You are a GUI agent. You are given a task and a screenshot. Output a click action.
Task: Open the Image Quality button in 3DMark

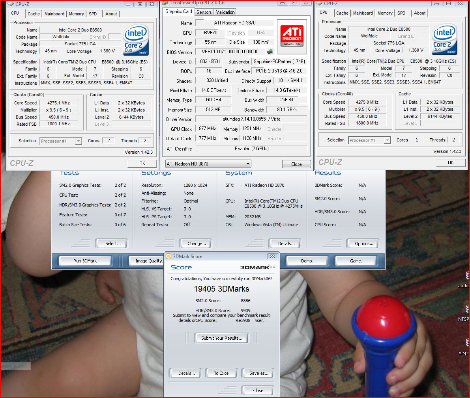point(146,261)
